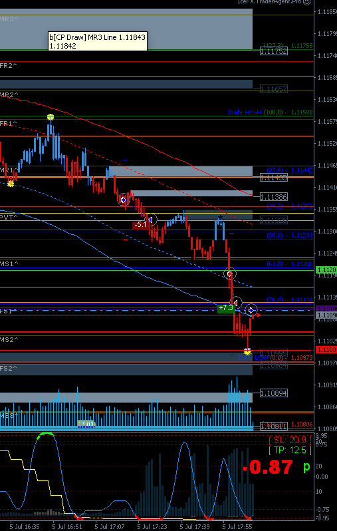This screenshot has width=337, height=531.
Task: Click the [ SL: 20.9 ] readout
Action: click(290, 440)
